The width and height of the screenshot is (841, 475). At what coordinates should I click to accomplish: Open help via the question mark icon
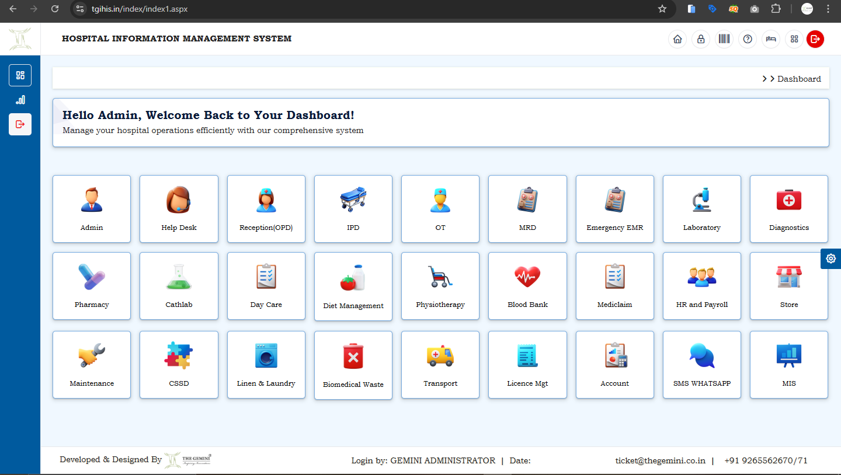748,39
